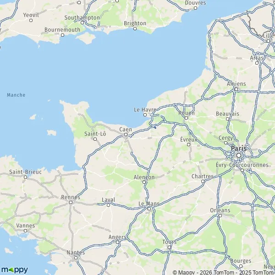Select the Angers marker circle

pyautogui.click(x=117, y=242)
